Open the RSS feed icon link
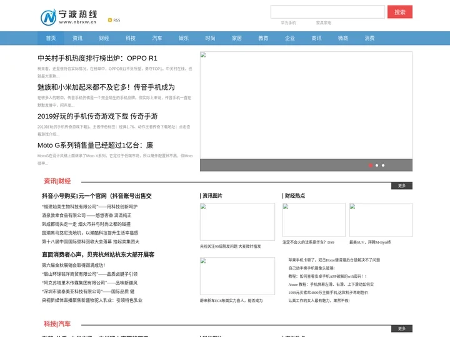This screenshot has height=337, width=450. [114, 20]
